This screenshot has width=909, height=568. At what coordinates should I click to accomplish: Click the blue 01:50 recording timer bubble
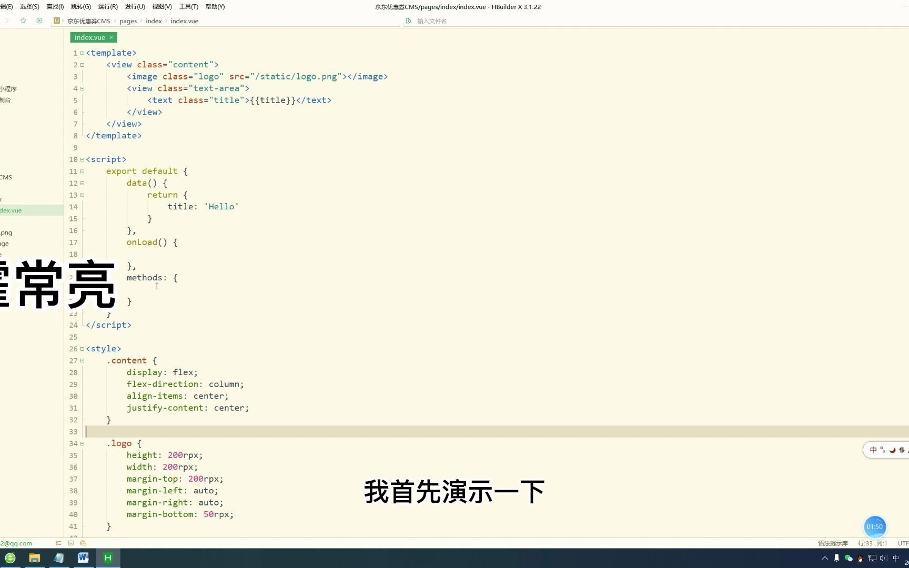[875, 526]
